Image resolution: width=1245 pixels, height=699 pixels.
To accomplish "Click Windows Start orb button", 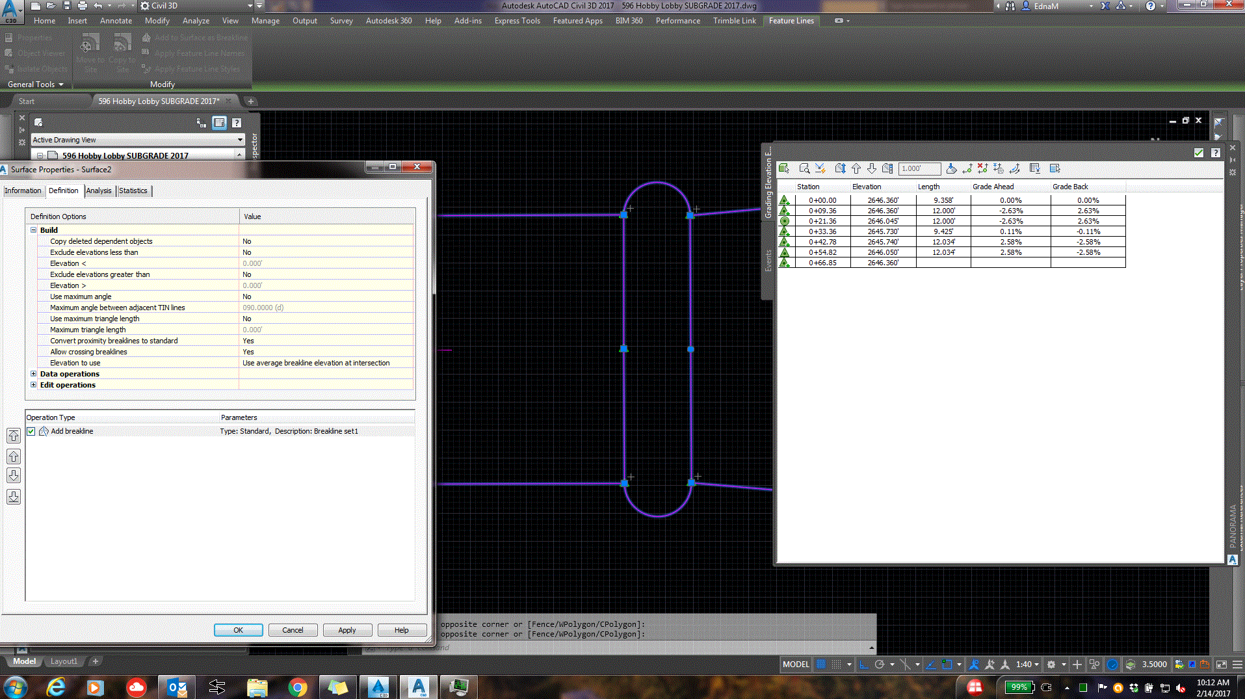I will [x=16, y=687].
